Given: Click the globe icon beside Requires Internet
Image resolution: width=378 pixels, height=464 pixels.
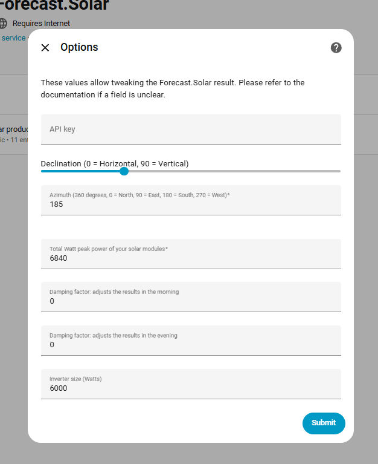Looking at the screenshot, I should pos(4,24).
